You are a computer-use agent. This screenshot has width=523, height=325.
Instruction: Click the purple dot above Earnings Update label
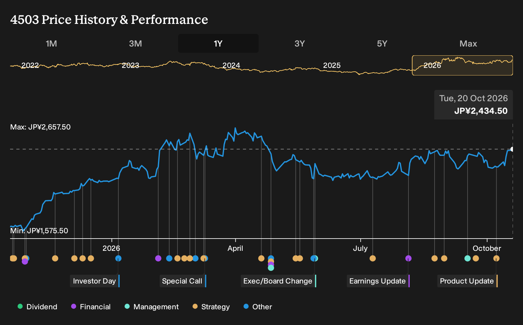(408, 258)
